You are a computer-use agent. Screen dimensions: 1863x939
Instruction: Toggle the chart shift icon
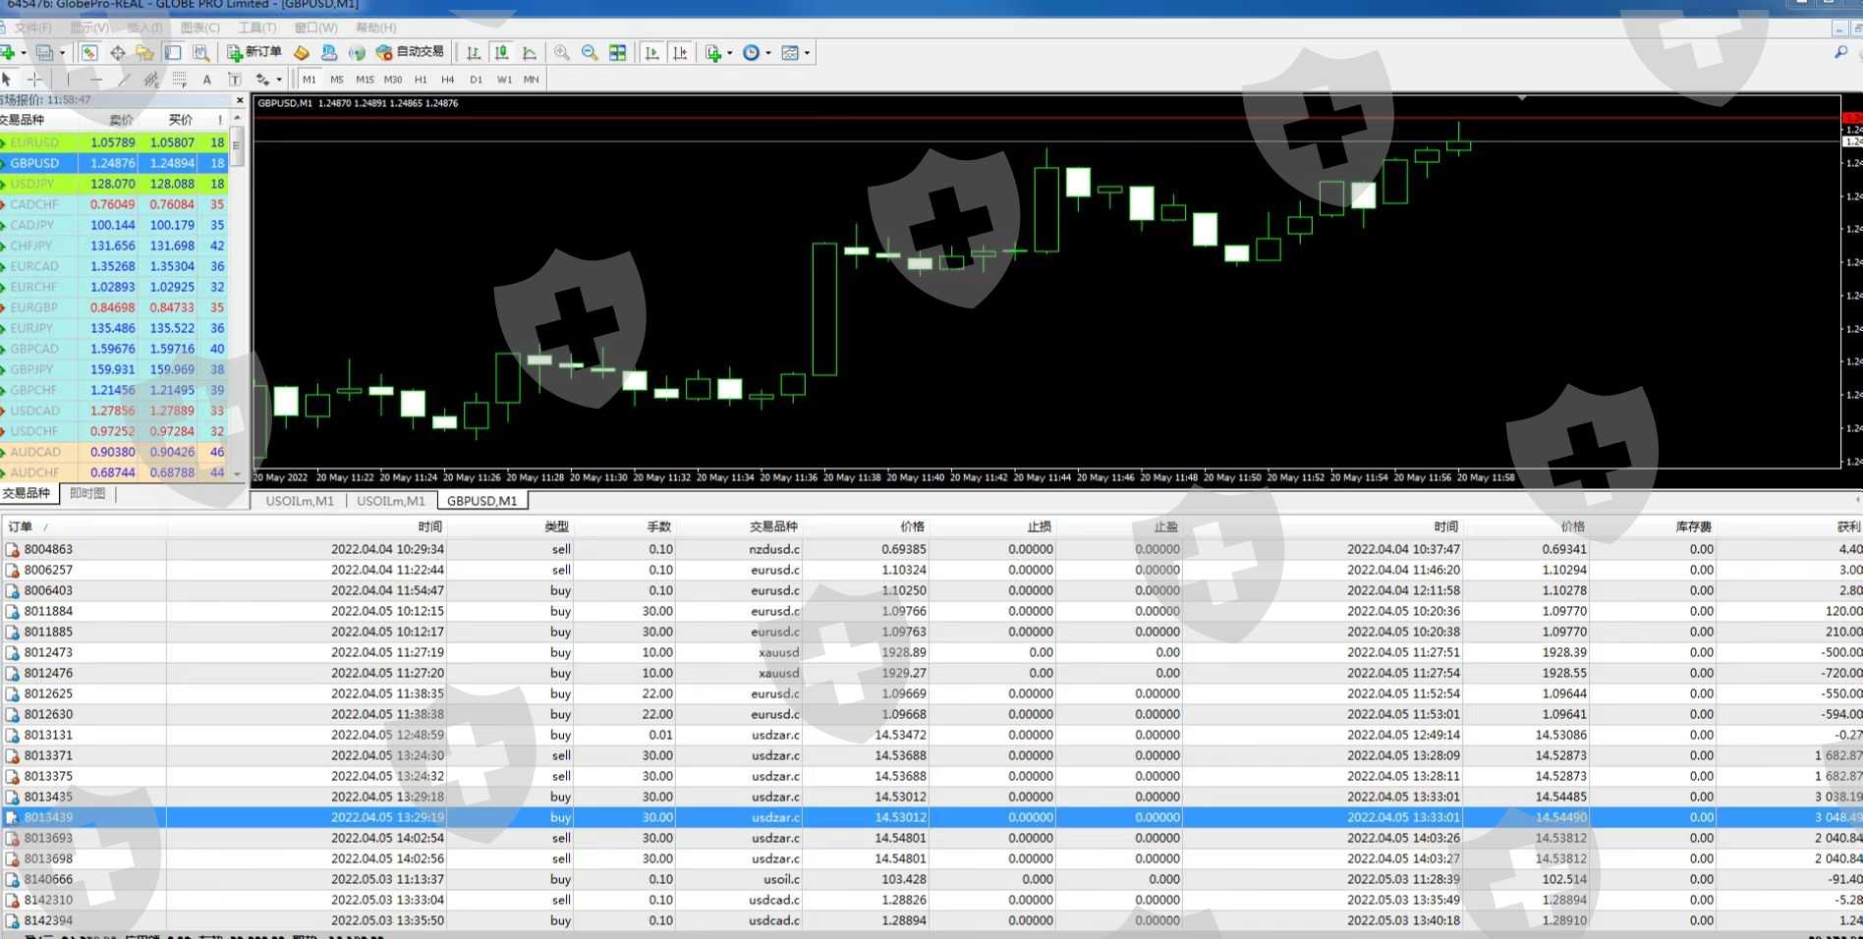coord(680,53)
